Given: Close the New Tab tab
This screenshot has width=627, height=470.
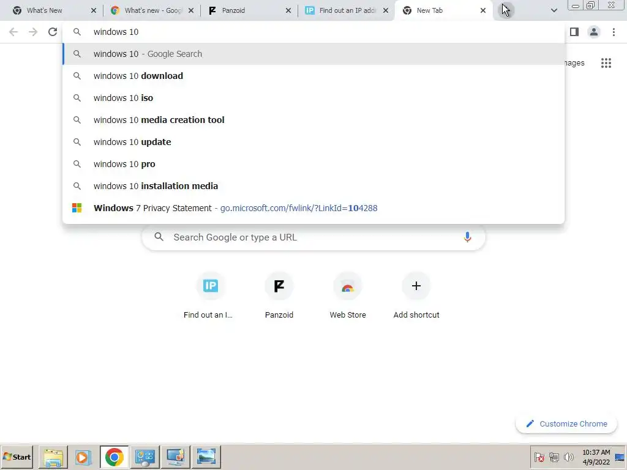Looking at the screenshot, I should pyautogui.click(x=483, y=10).
